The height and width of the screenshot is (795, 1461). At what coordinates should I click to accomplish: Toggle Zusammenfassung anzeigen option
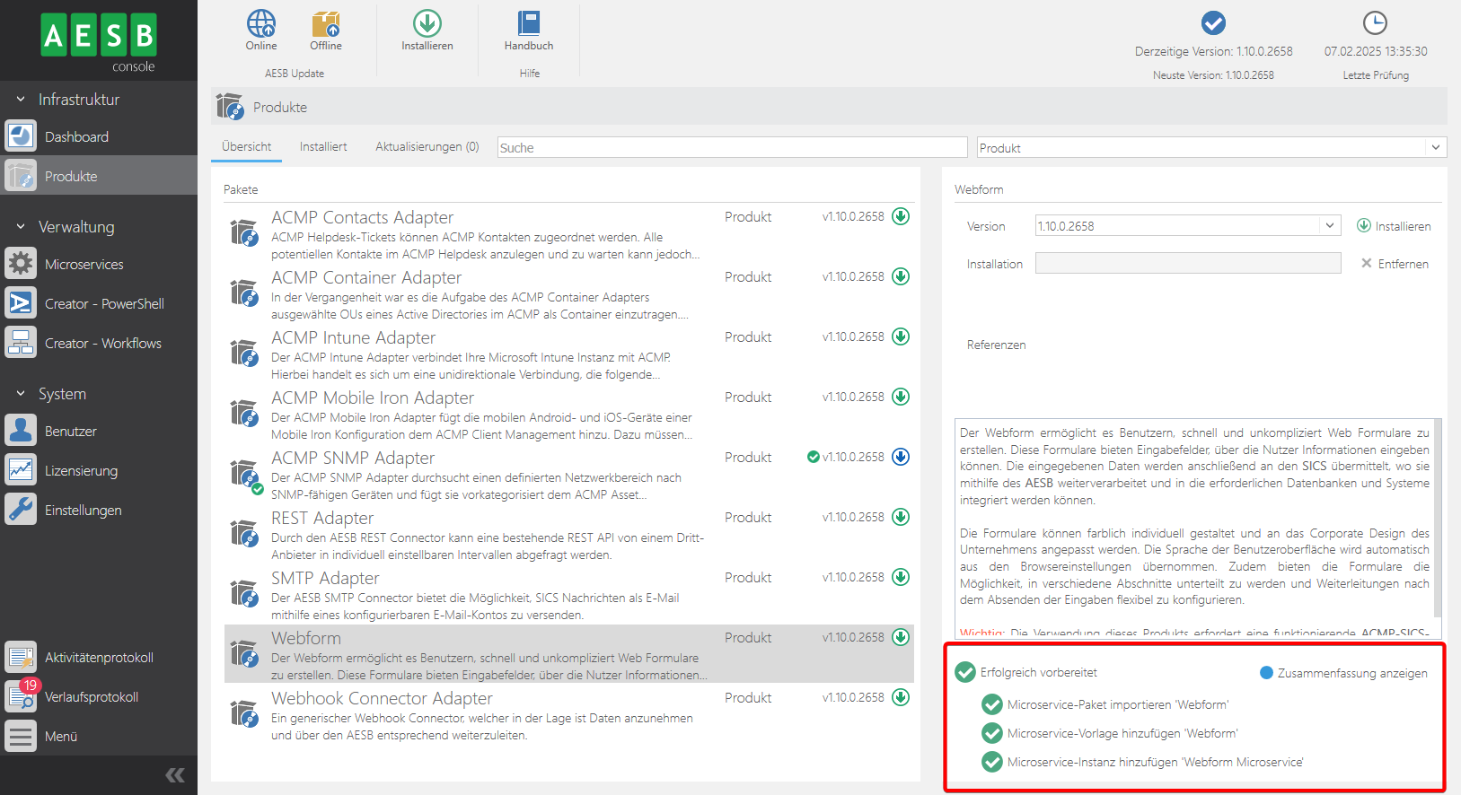[1266, 673]
